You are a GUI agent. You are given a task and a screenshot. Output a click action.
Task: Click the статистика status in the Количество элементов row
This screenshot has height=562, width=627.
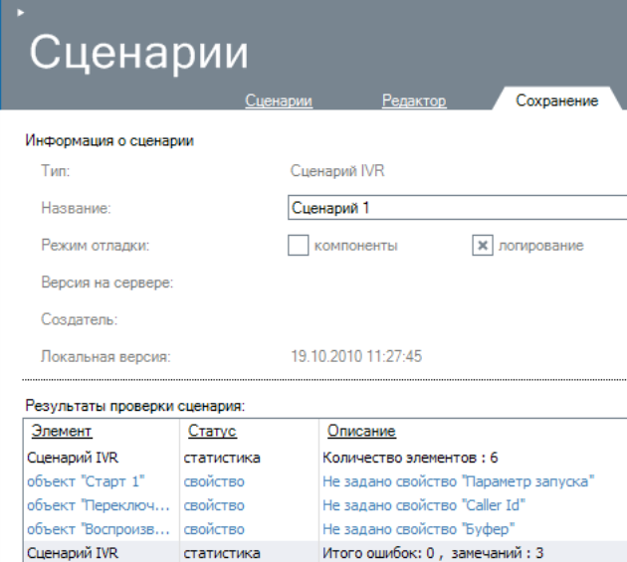point(222,458)
